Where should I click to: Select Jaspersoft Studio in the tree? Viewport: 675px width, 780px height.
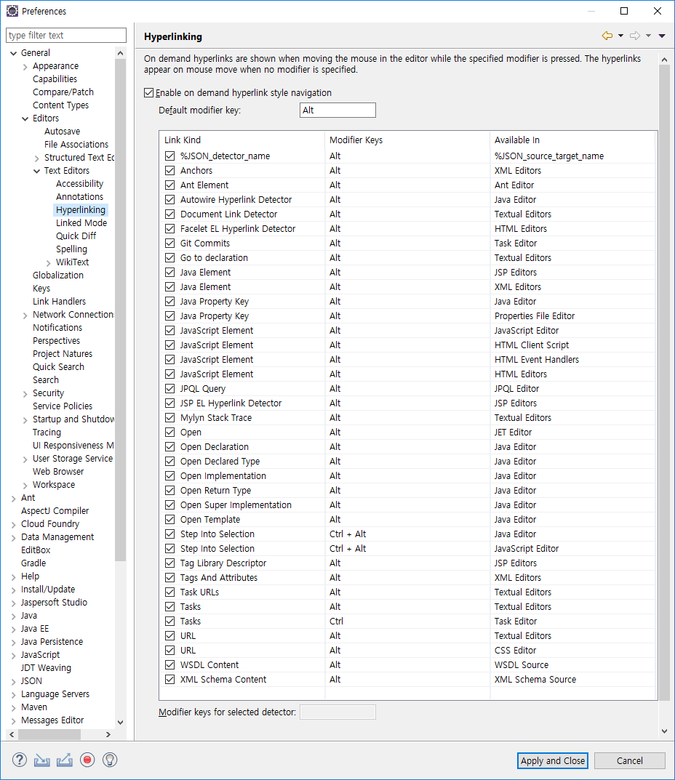tap(54, 603)
